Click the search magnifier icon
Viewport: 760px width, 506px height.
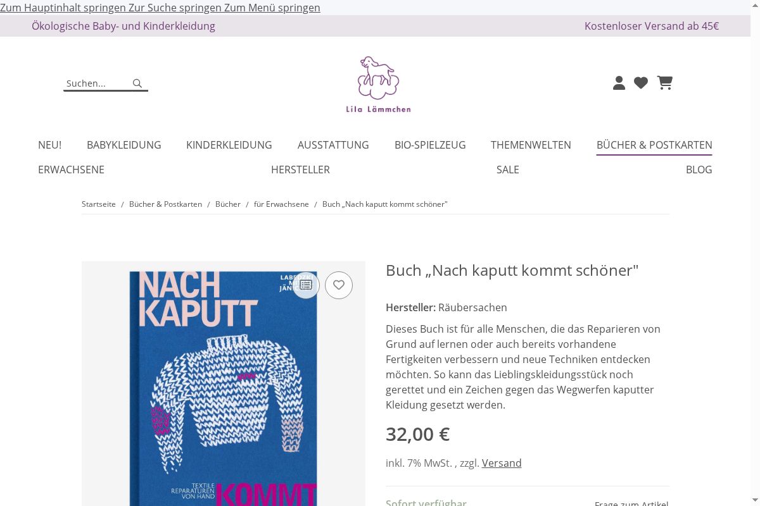point(137,83)
